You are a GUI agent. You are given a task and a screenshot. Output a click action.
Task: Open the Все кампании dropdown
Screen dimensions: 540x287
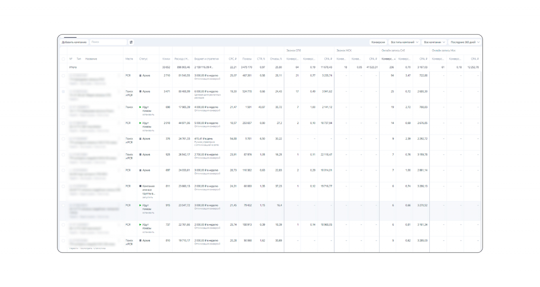click(434, 42)
